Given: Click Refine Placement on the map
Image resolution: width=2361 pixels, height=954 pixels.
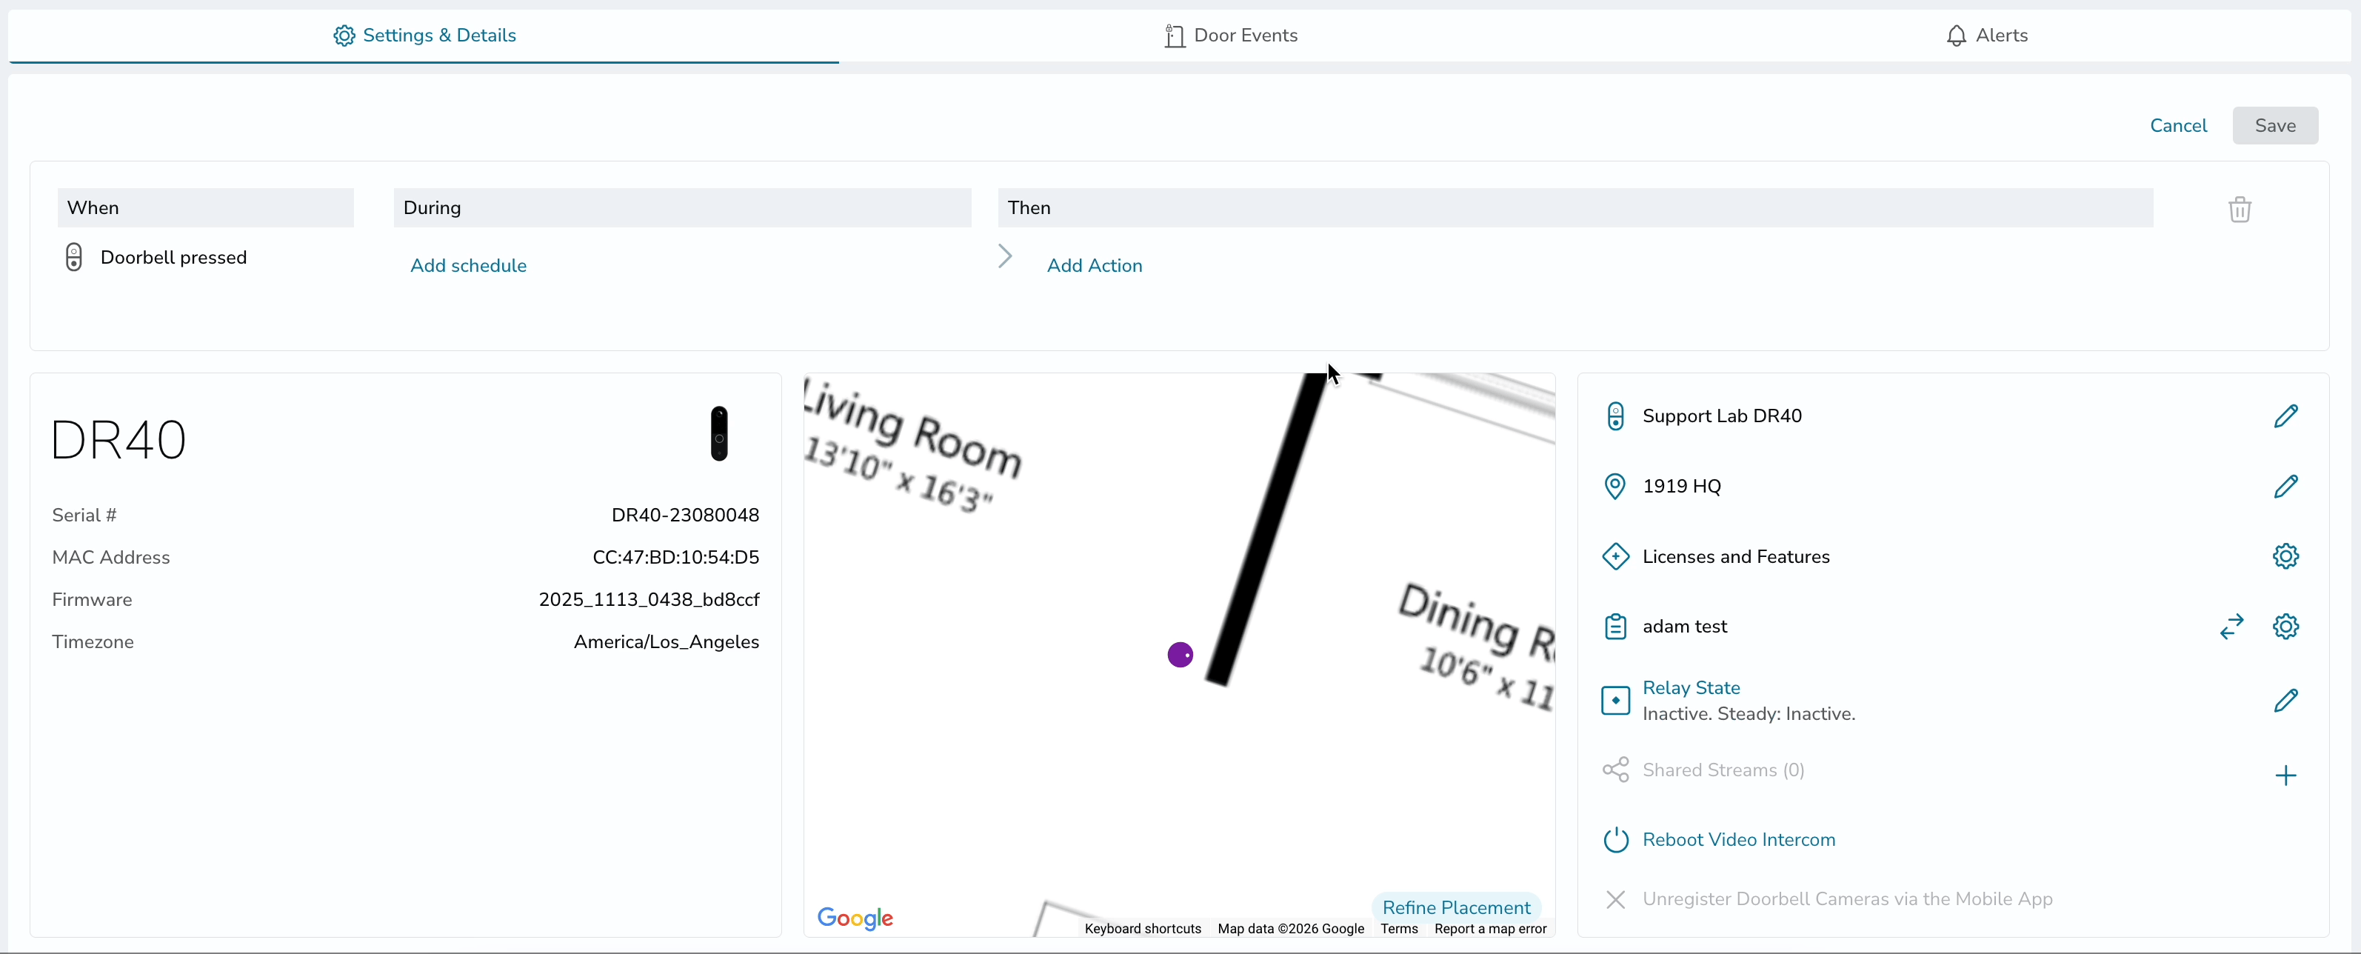Looking at the screenshot, I should pyautogui.click(x=1455, y=907).
